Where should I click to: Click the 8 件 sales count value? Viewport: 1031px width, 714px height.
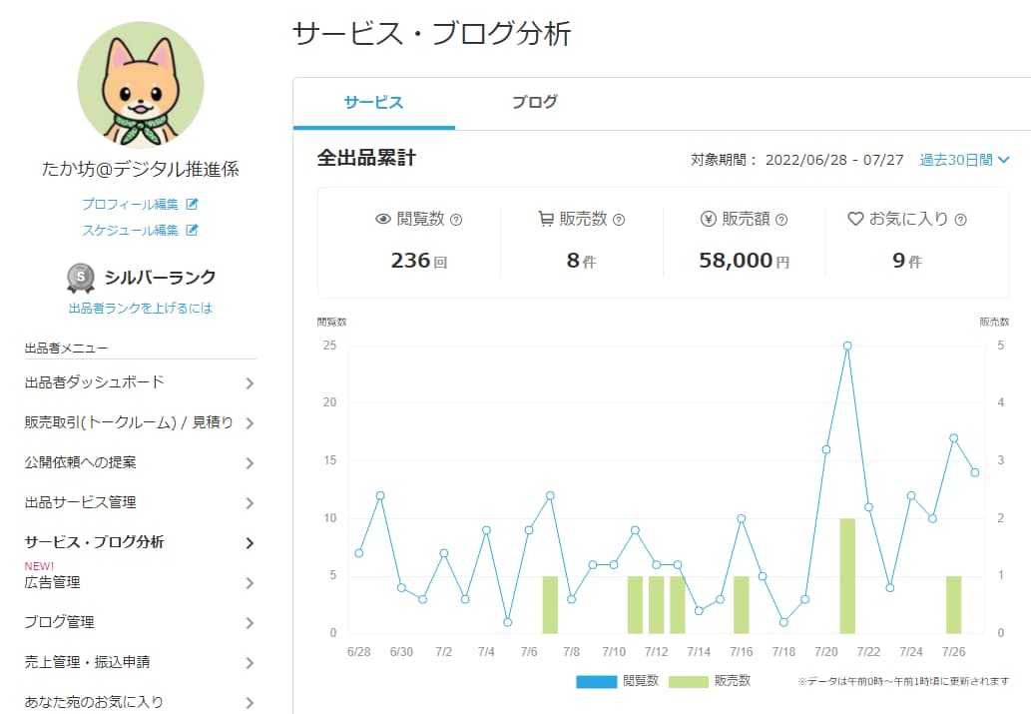pyautogui.click(x=581, y=261)
